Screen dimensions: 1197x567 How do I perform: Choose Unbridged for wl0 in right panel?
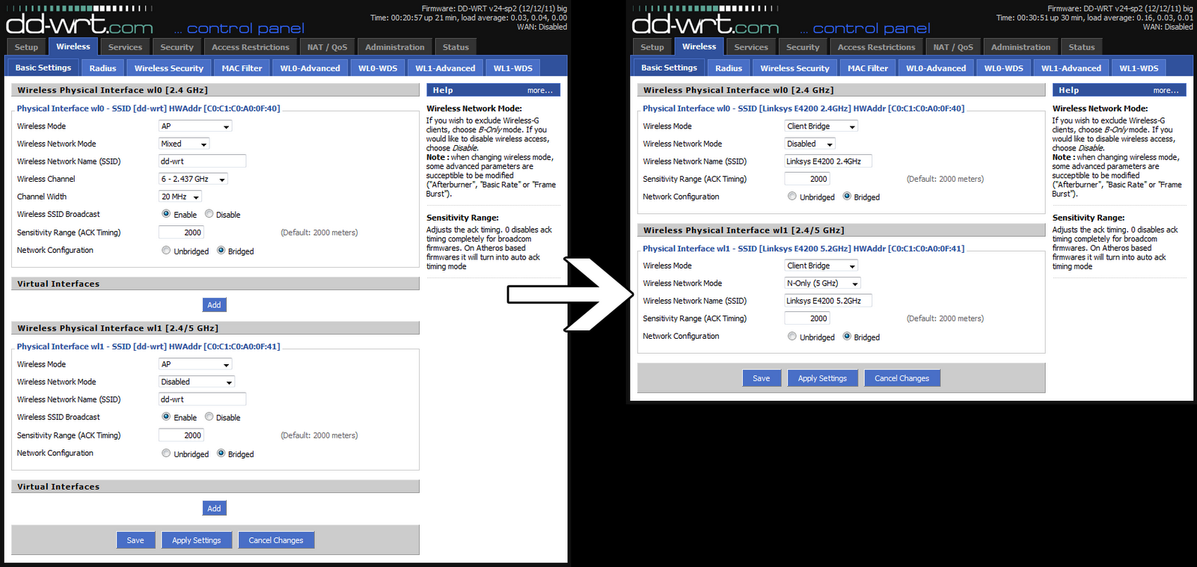(792, 196)
